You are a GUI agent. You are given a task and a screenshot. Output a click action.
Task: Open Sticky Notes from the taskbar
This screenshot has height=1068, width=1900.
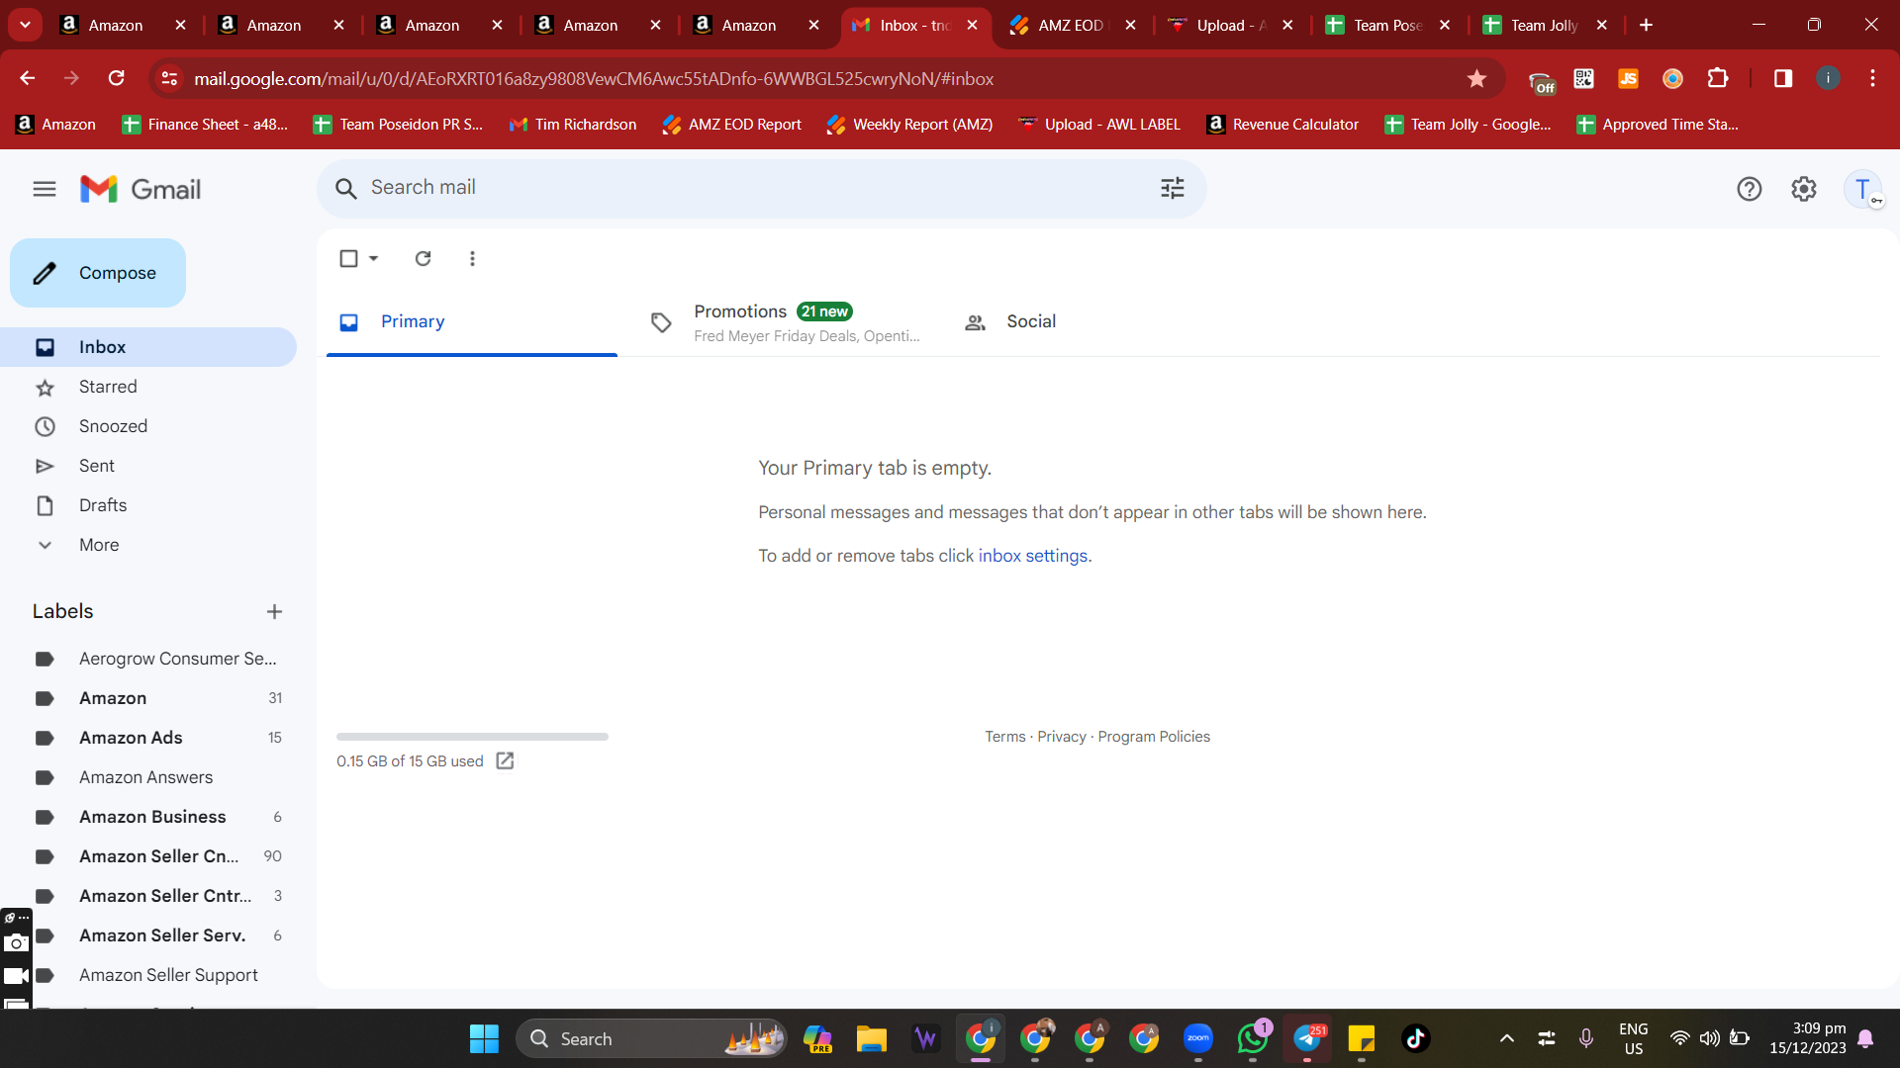(1362, 1038)
